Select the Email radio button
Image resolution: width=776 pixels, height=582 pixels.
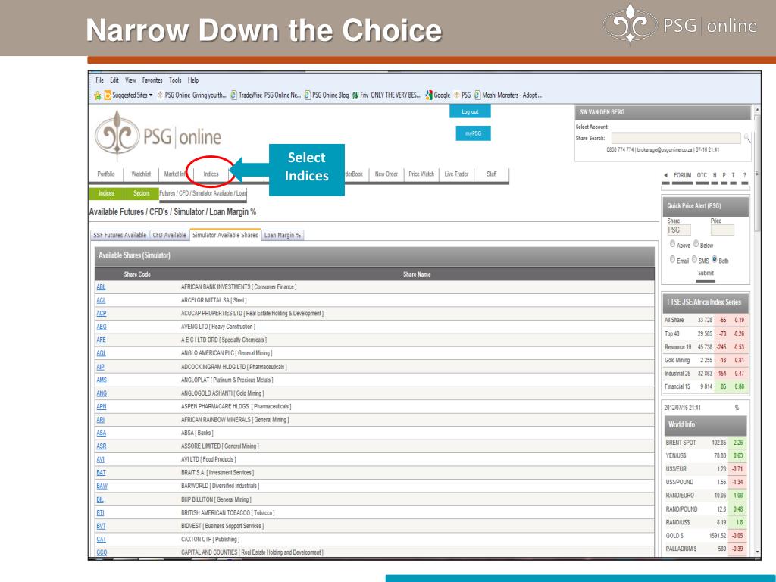coord(673,260)
